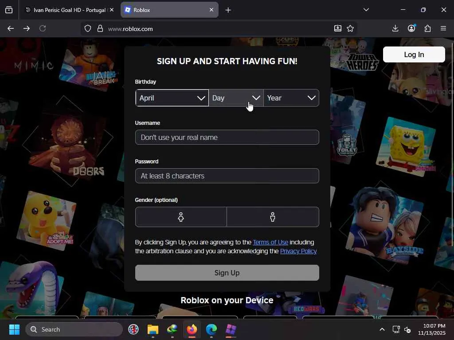The width and height of the screenshot is (454, 340).
Task: Open the Privacy Policy link
Action: (298, 251)
